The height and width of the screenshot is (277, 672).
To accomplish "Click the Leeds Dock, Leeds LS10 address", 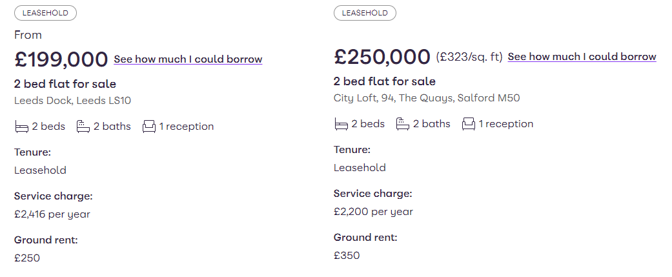I will click(x=72, y=101).
